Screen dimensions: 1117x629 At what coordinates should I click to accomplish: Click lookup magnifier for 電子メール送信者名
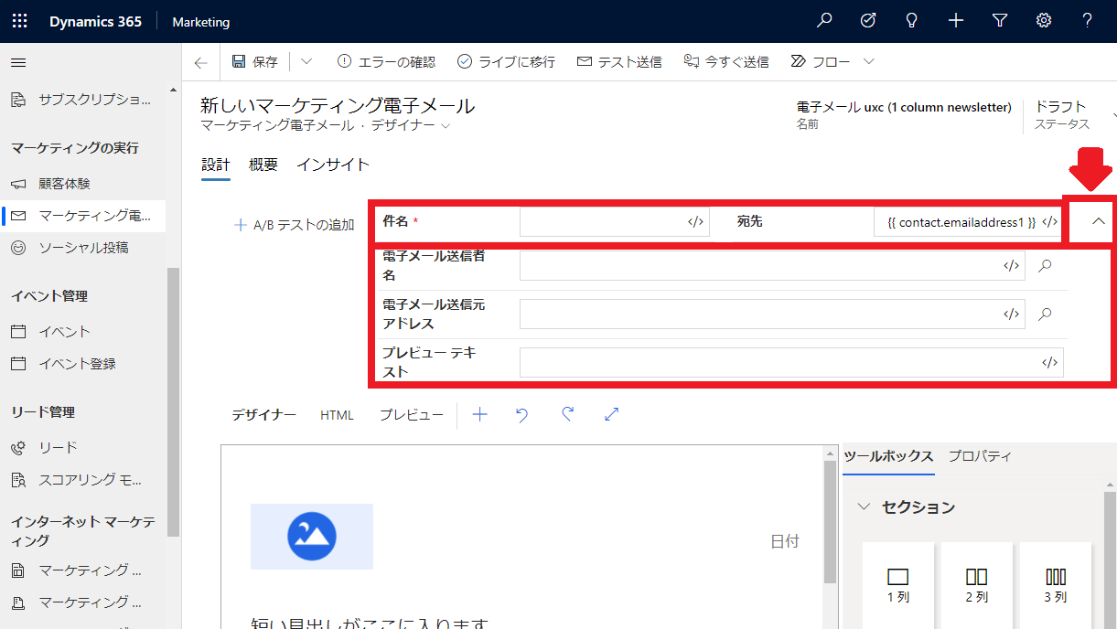[1045, 265]
